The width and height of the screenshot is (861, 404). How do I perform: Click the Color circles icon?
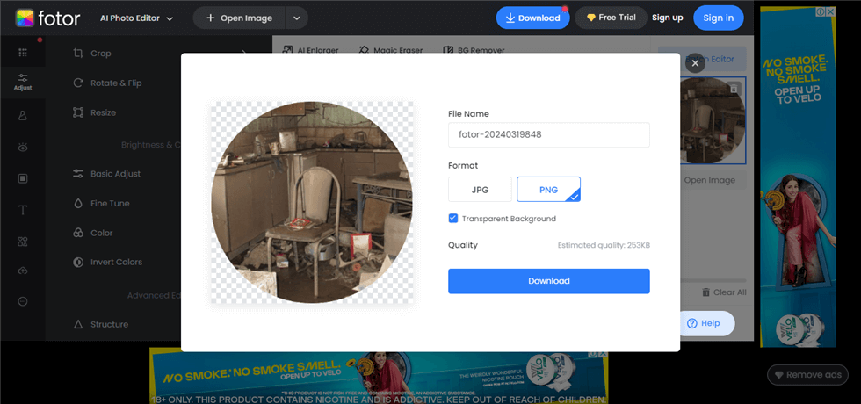click(x=78, y=233)
